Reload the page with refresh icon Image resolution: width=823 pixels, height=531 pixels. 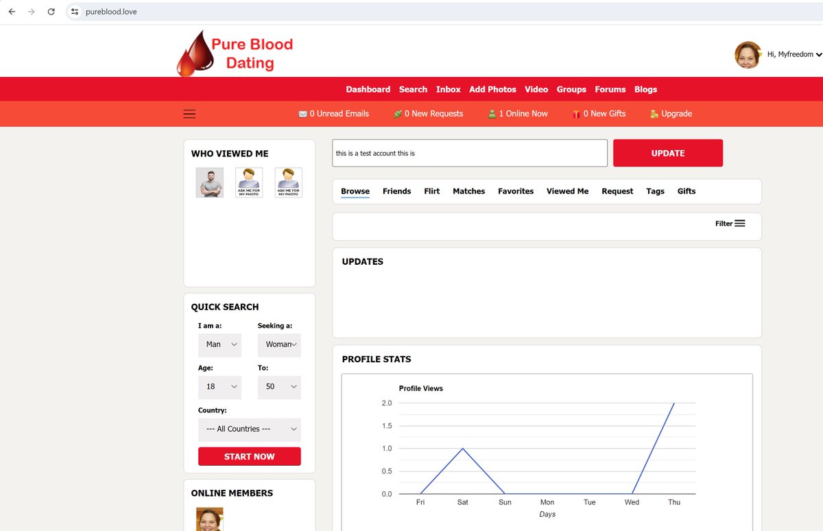pos(51,12)
